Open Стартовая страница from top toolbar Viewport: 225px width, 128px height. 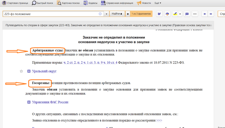15,3
